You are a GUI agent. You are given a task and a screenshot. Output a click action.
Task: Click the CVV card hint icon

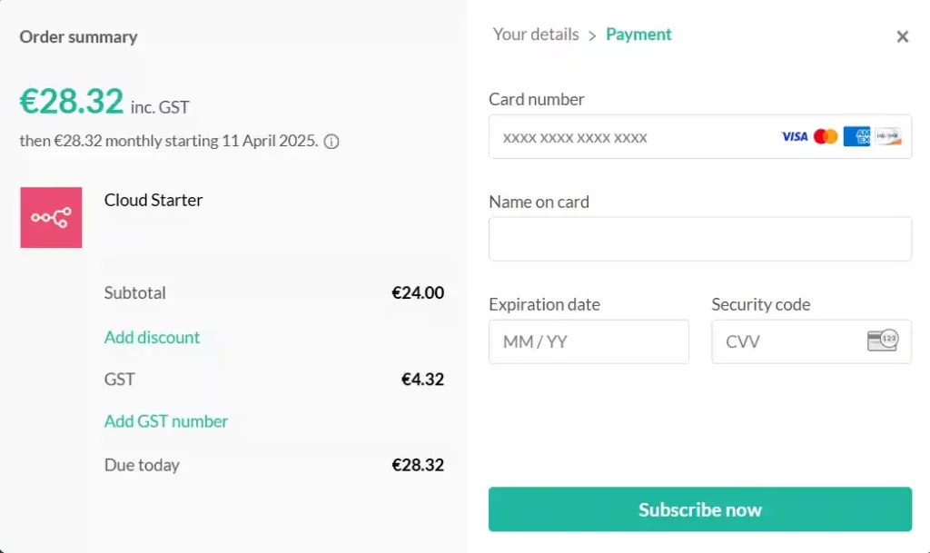pyautogui.click(x=884, y=341)
